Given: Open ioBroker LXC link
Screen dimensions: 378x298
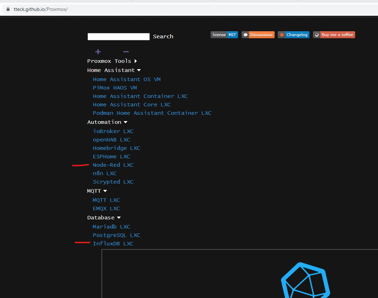Looking at the screenshot, I should tap(113, 131).
